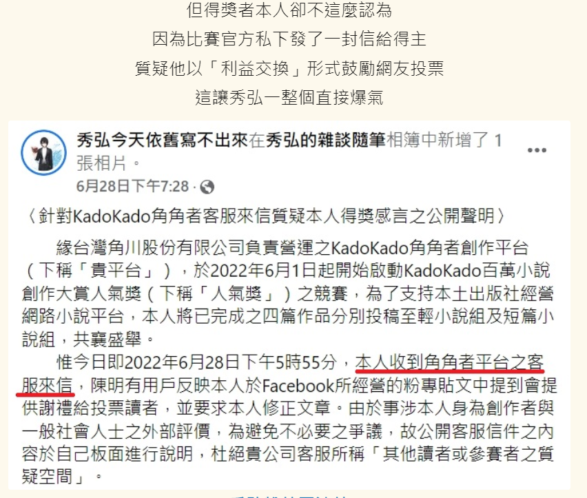Screen dimensions: 587x498
Task: Click the paragraph starting 緣台灣角川股份有限公司
Action: pyautogui.click(x=288, y=293)
